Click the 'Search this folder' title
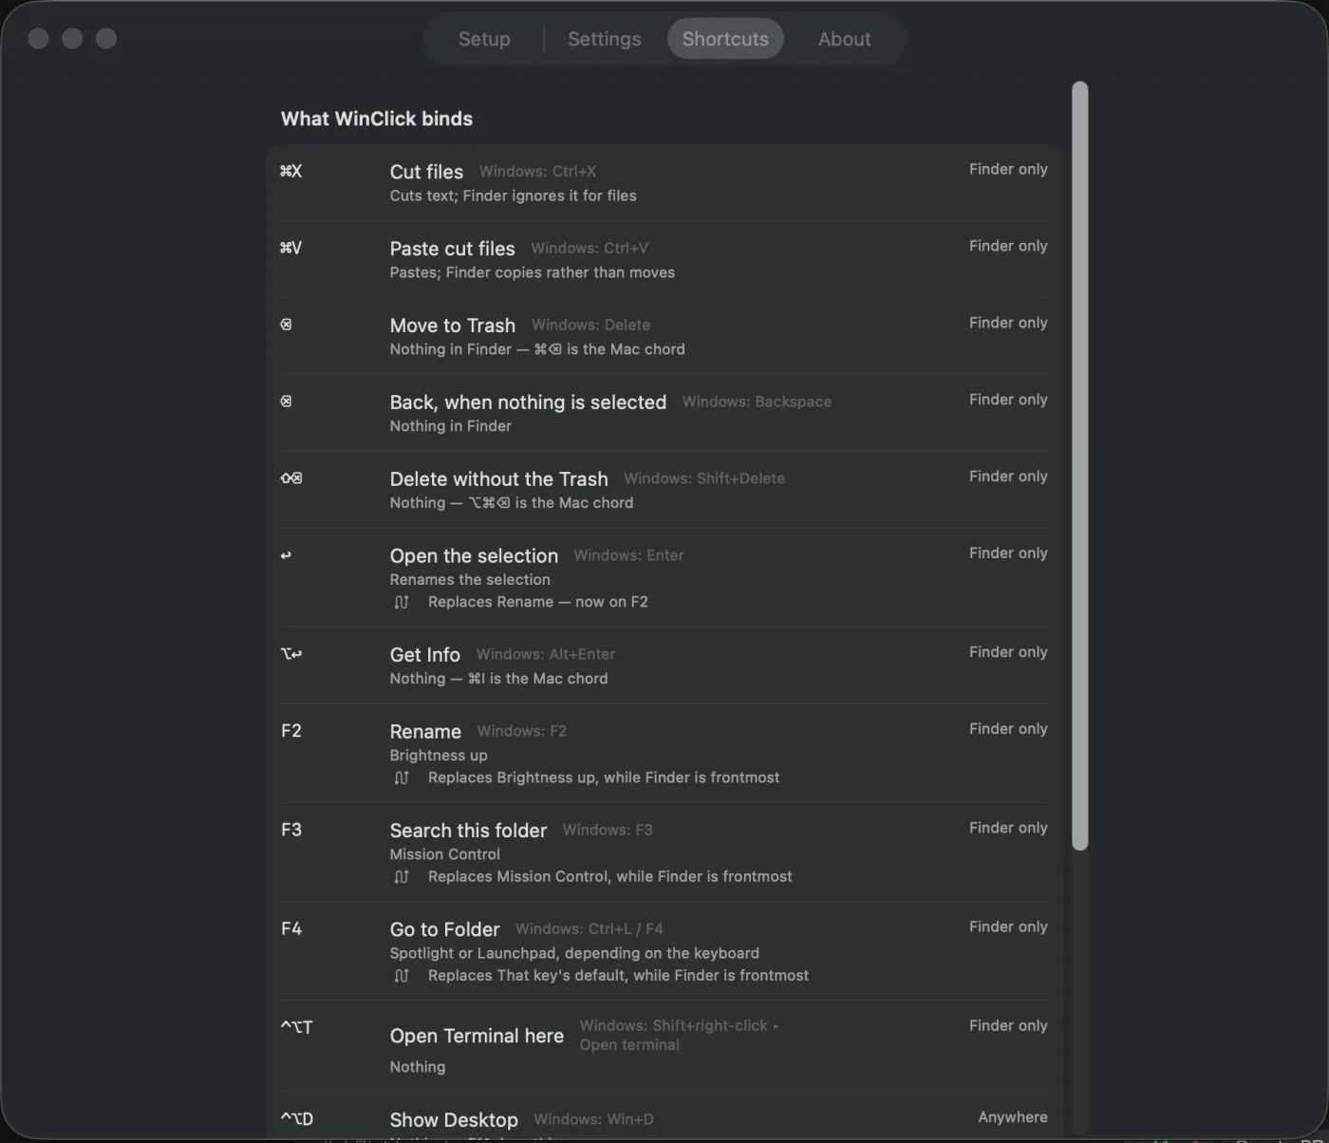Image resolution: width=1329 pixels, height=1143 pixels. pyautogui.click(x=468, y=831)
